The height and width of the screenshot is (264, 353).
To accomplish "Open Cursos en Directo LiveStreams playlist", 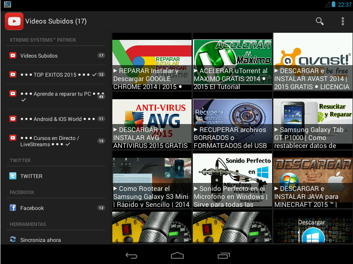I will 56,141.
